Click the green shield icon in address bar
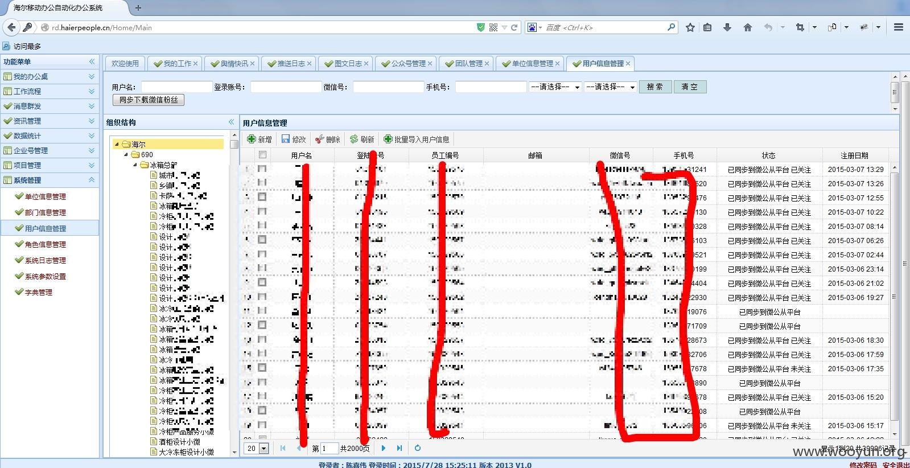Image resolution: width=910 pixels, height=468 pixels. [x=481, y=27]
